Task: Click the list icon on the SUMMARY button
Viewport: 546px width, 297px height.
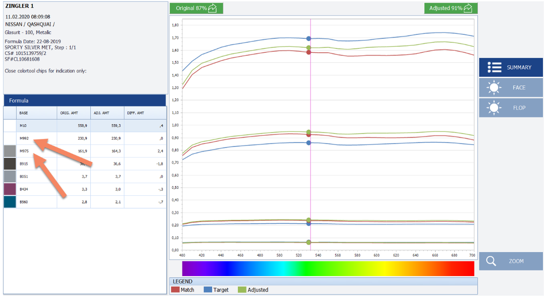Action: [x=494, y=67]
